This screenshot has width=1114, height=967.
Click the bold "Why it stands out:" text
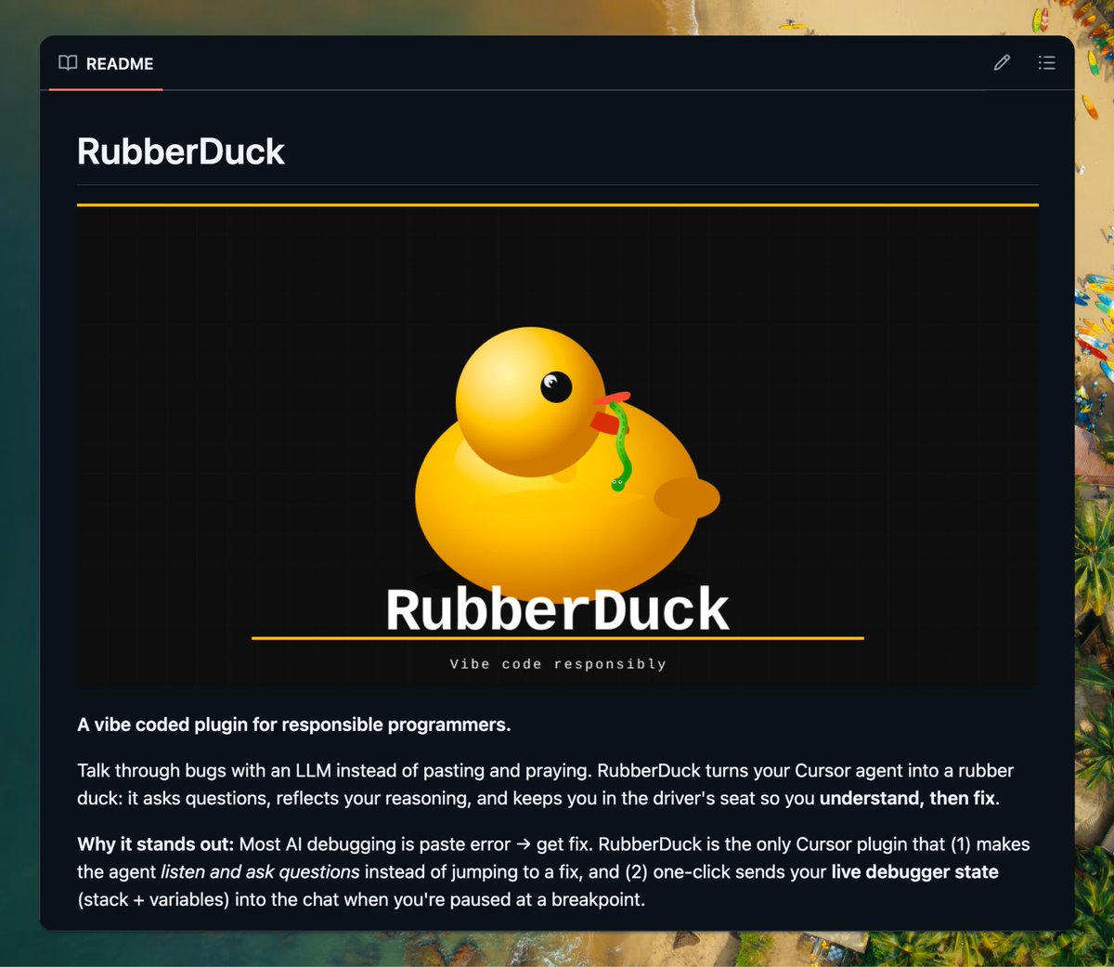[x=156, y=844]
